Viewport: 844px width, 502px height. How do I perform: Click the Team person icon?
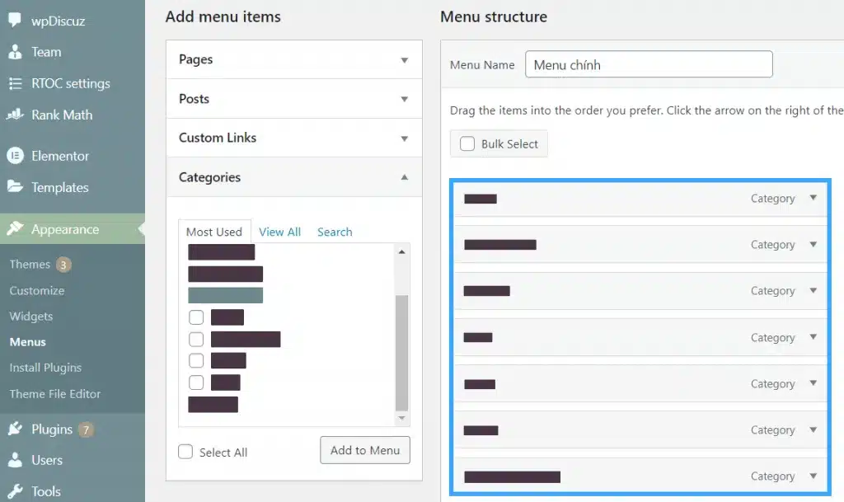coord(15,52)
